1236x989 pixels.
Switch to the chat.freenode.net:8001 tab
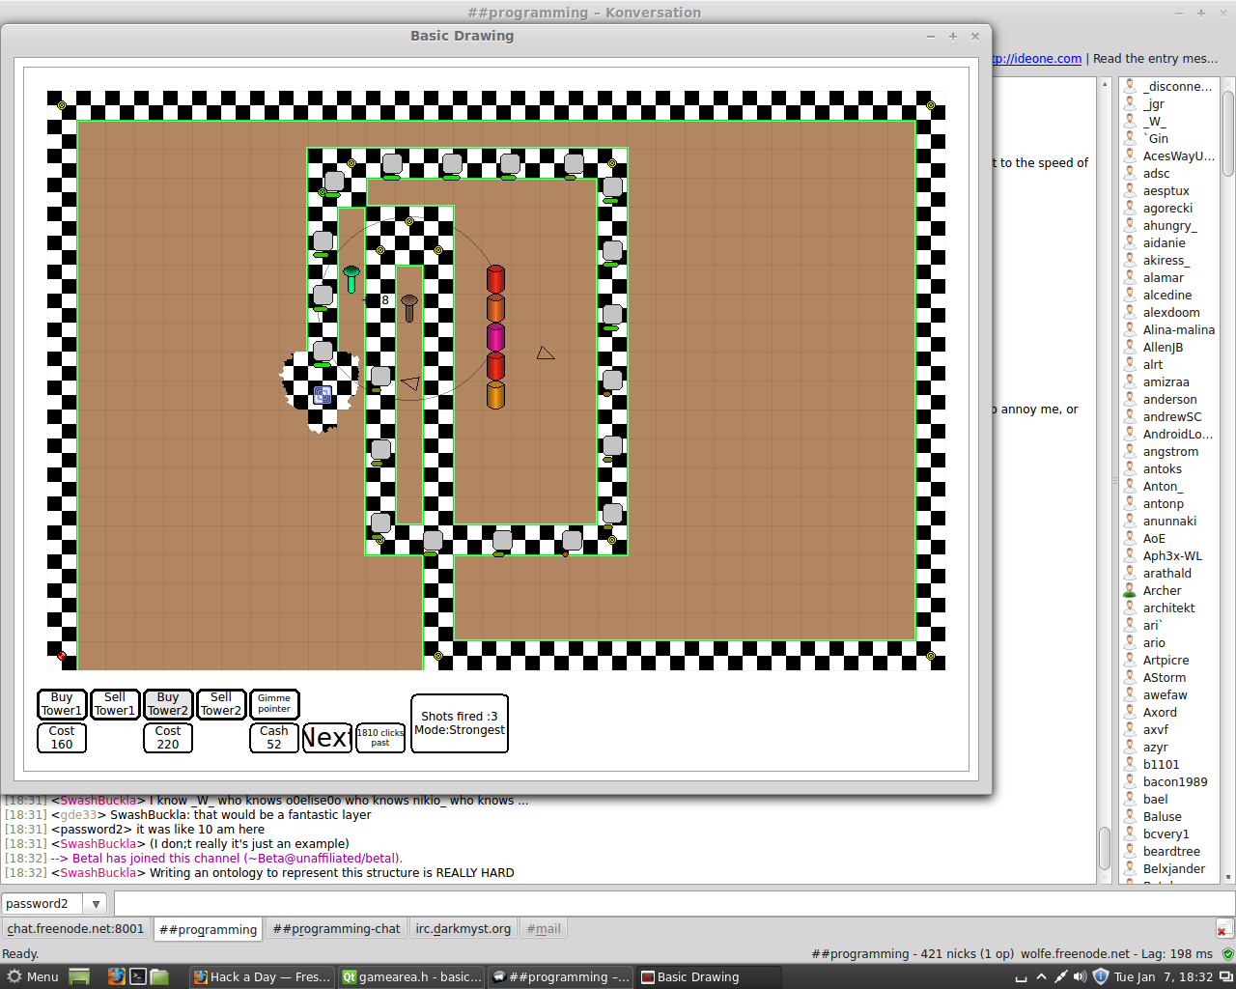[x=76, y=929]
